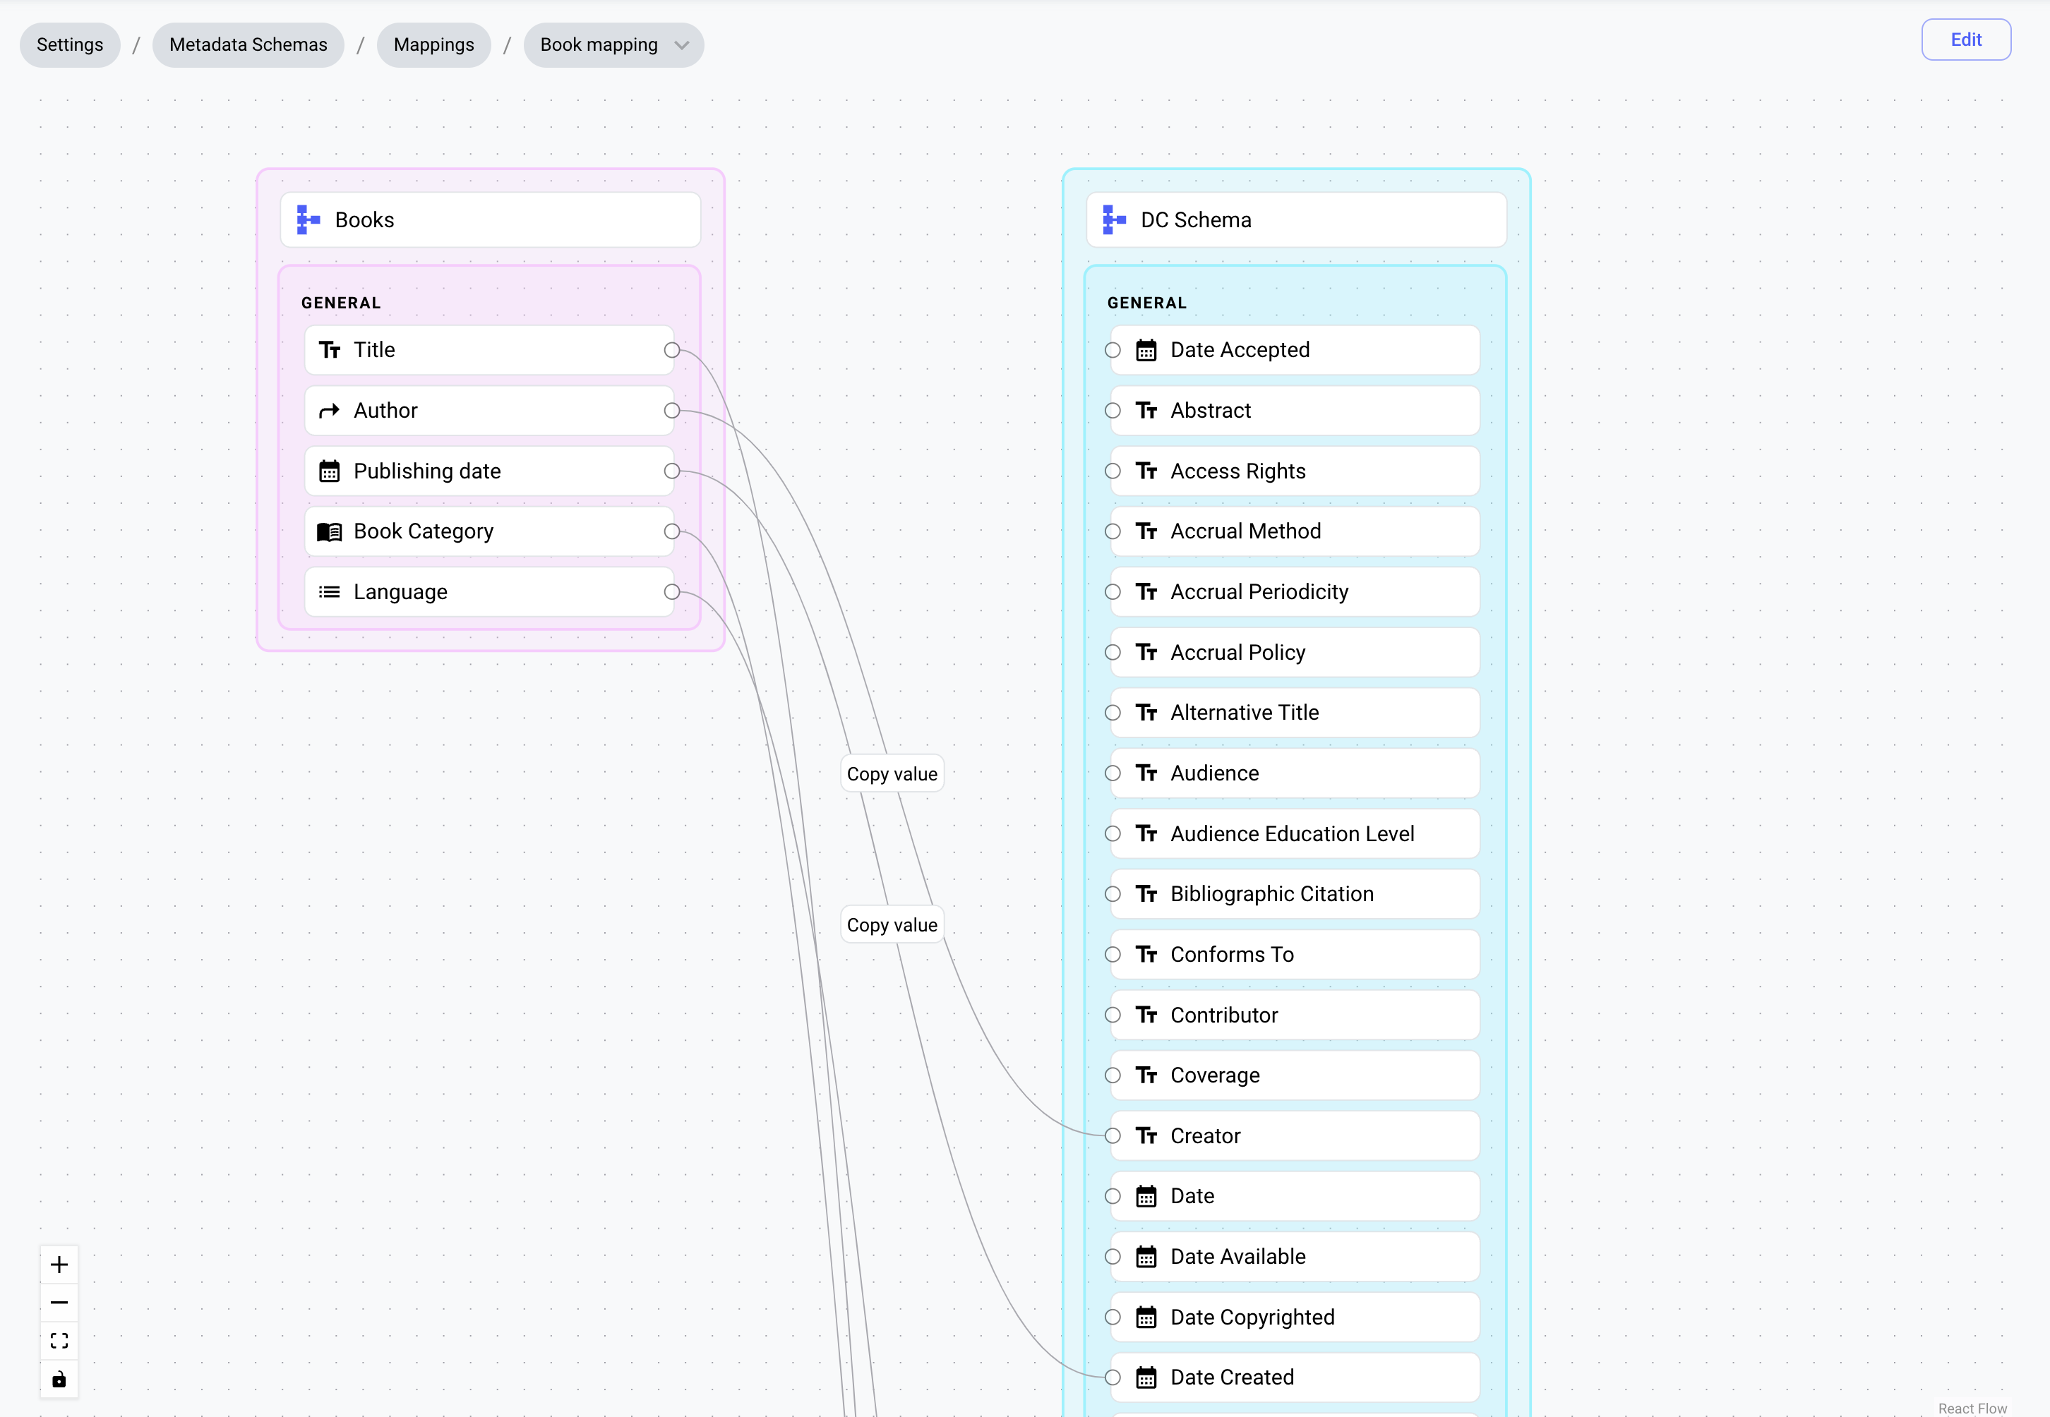Select the connection handle beside Coverage
2050x1417 pixels.
tap(1112, 1075)
